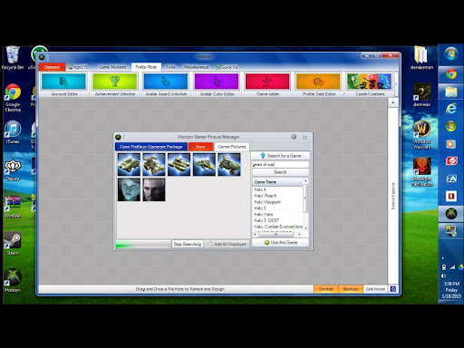
Task: Toggle the Backups button
Action: click(351, 289)
